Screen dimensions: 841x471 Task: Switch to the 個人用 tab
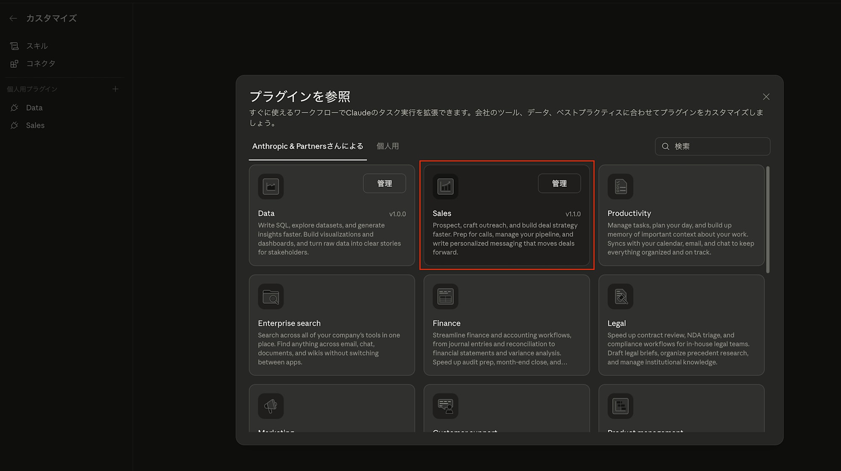click(x=387, y=146)
